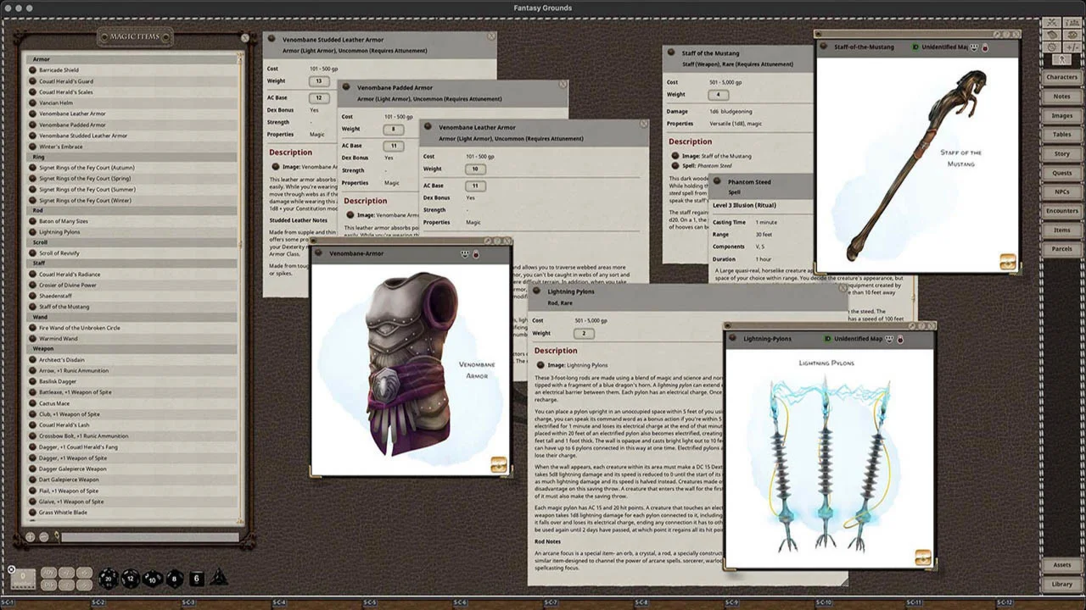Toggle the ADV modifier button
This screenshot has height=610, width=1086.
48,573
